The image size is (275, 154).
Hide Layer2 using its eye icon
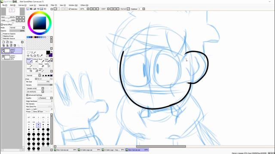(3, 50)
